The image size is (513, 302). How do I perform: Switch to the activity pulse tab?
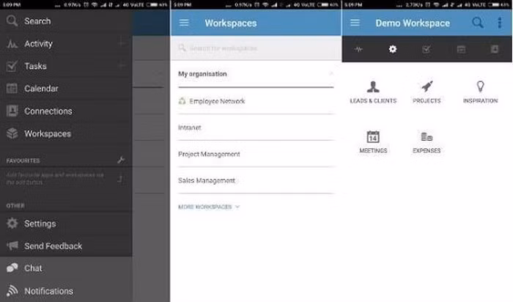click(358, 49)
